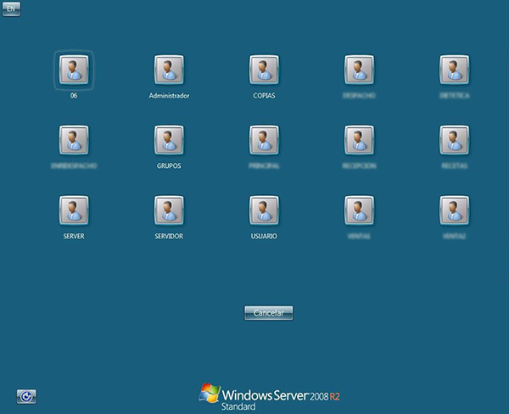
Task: Log in as the COPIAS user
Action: pos(264,70)
